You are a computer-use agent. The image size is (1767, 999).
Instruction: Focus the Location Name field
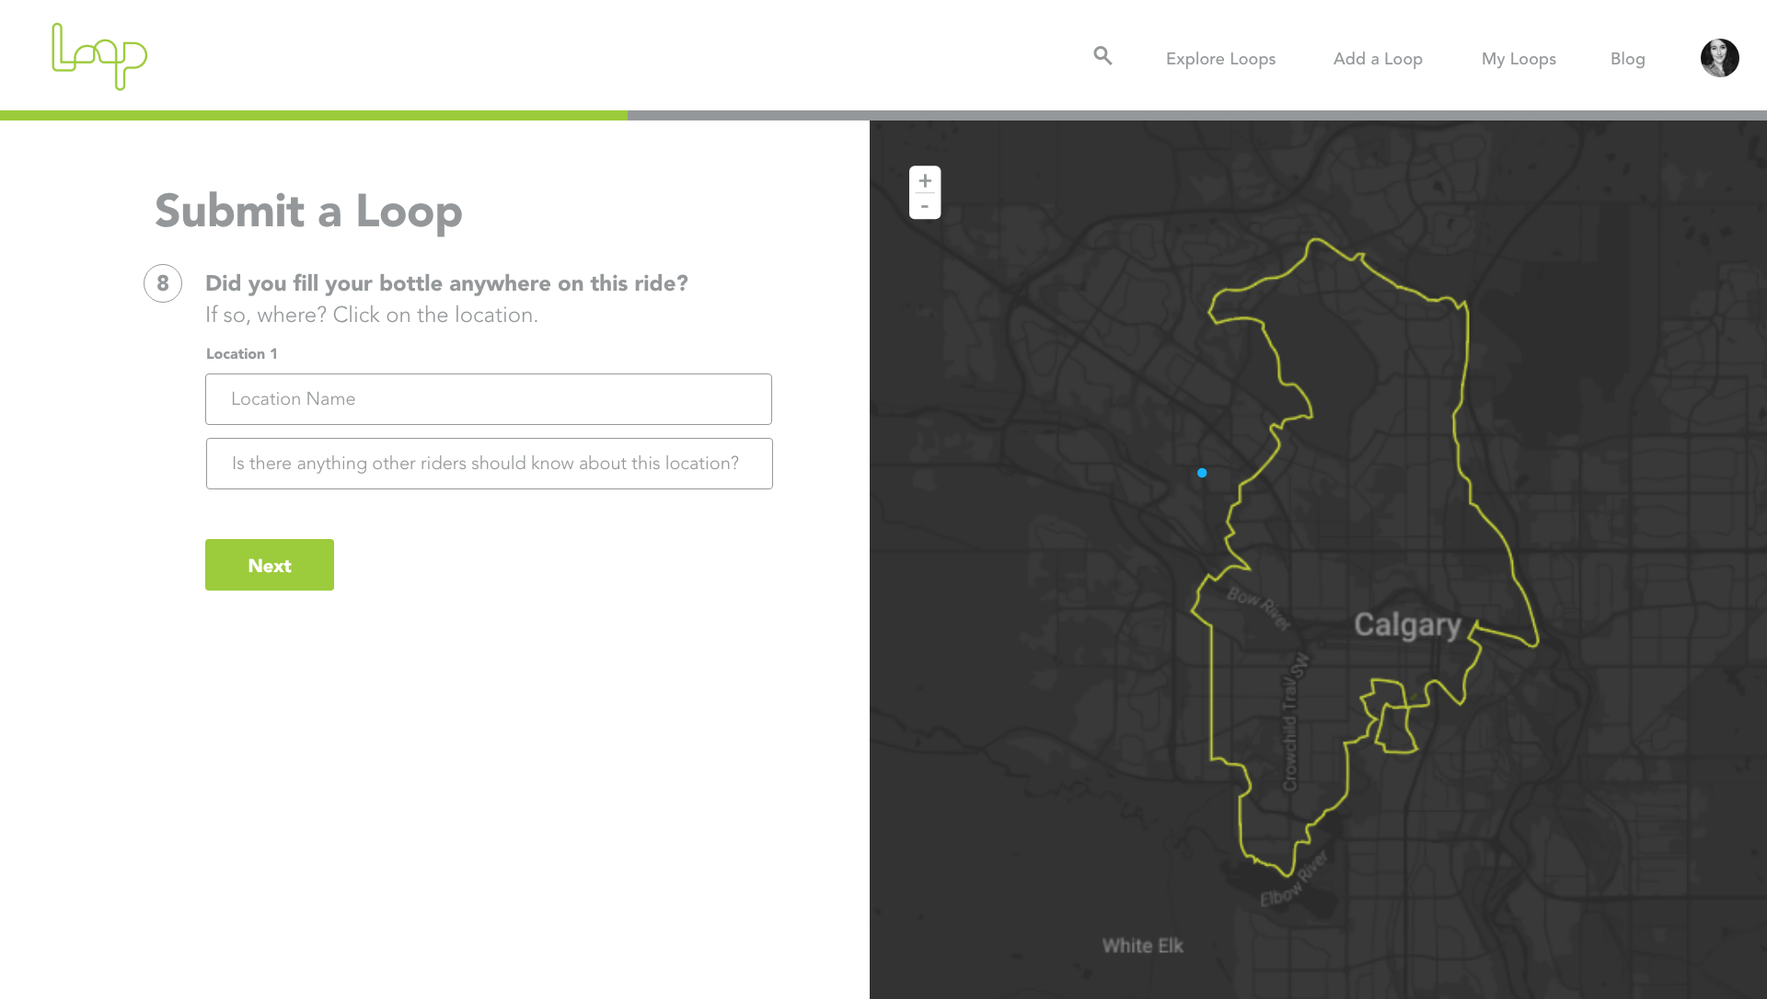(x=488, y=399)
